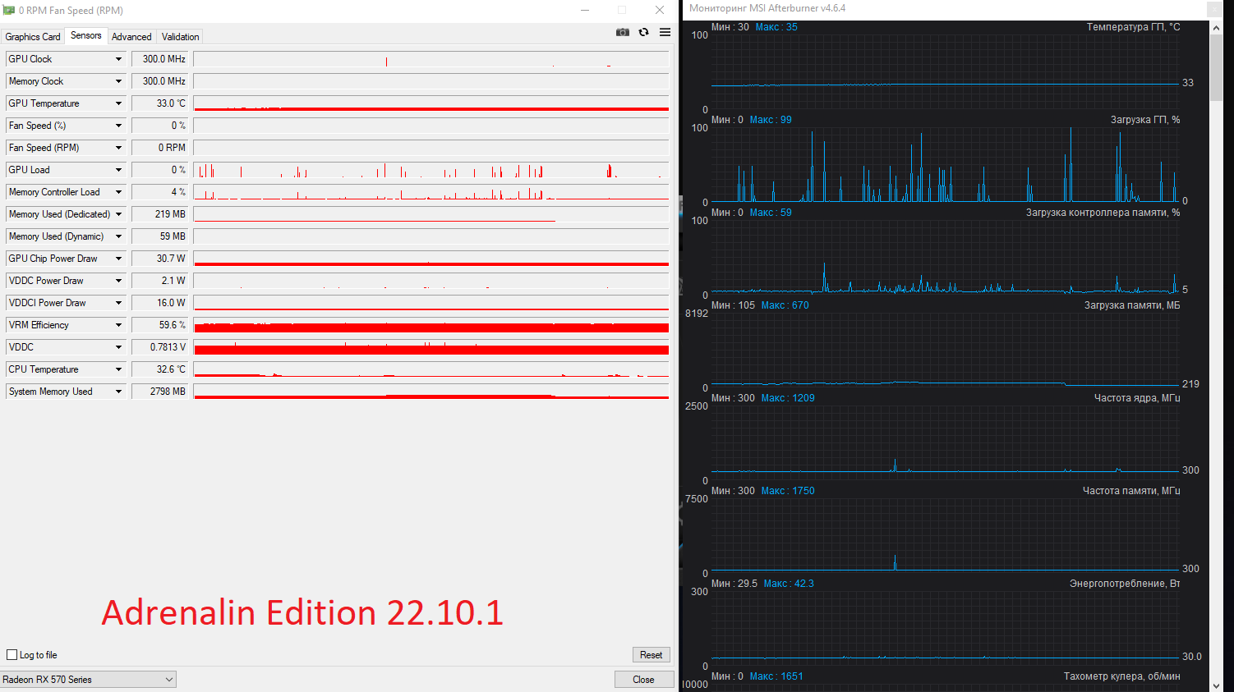Click the VRM Efficiency history graph in GPU-Z
The height and width of the screenshot is (692, 1234).
pyautogui.click(x=431, y=325)
